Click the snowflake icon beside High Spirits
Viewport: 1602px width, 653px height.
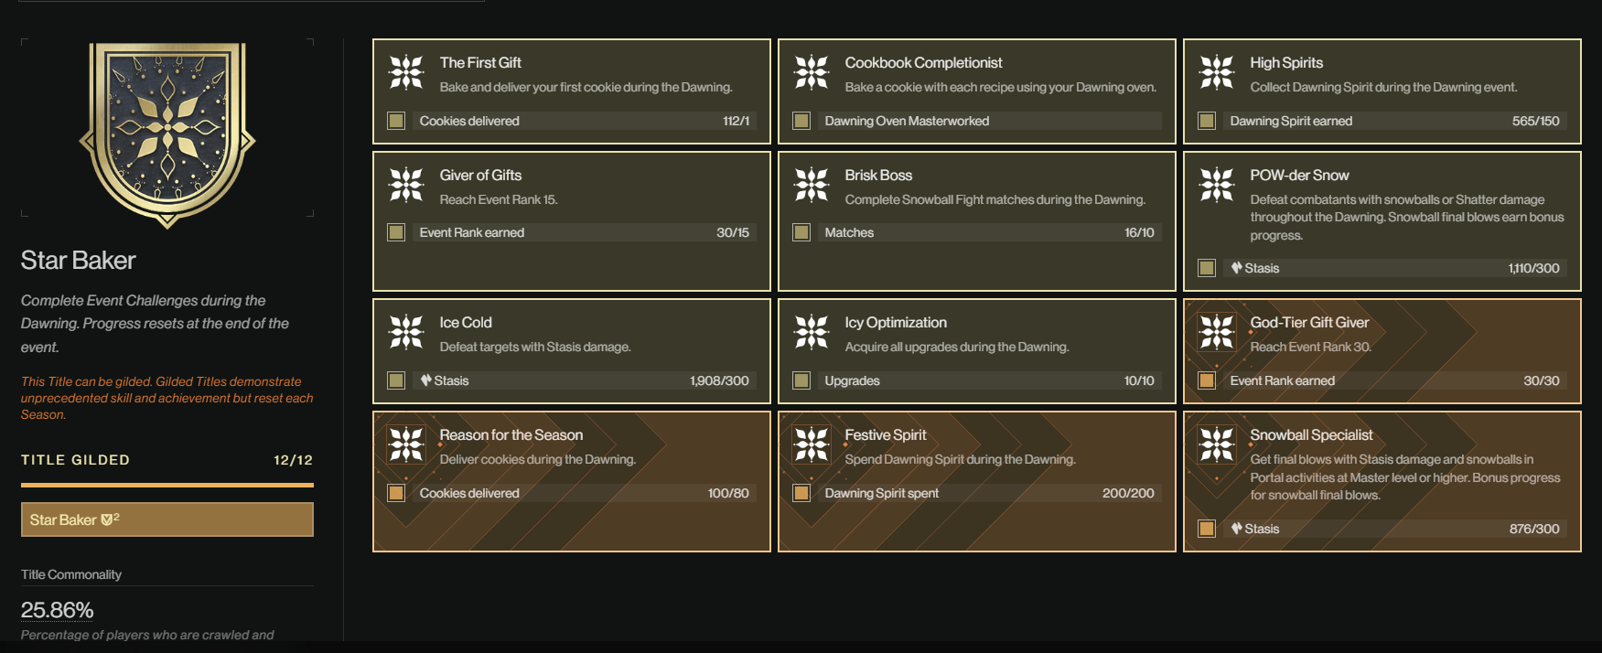point(1217,72)
